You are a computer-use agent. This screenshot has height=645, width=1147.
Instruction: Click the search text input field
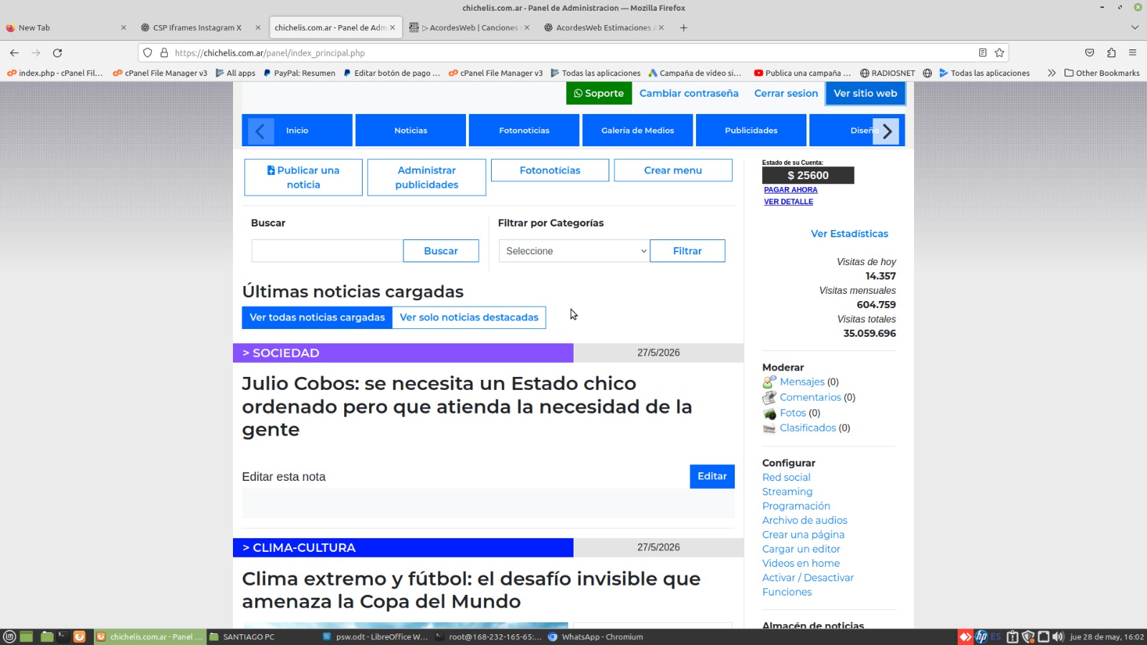coord(327,251)
